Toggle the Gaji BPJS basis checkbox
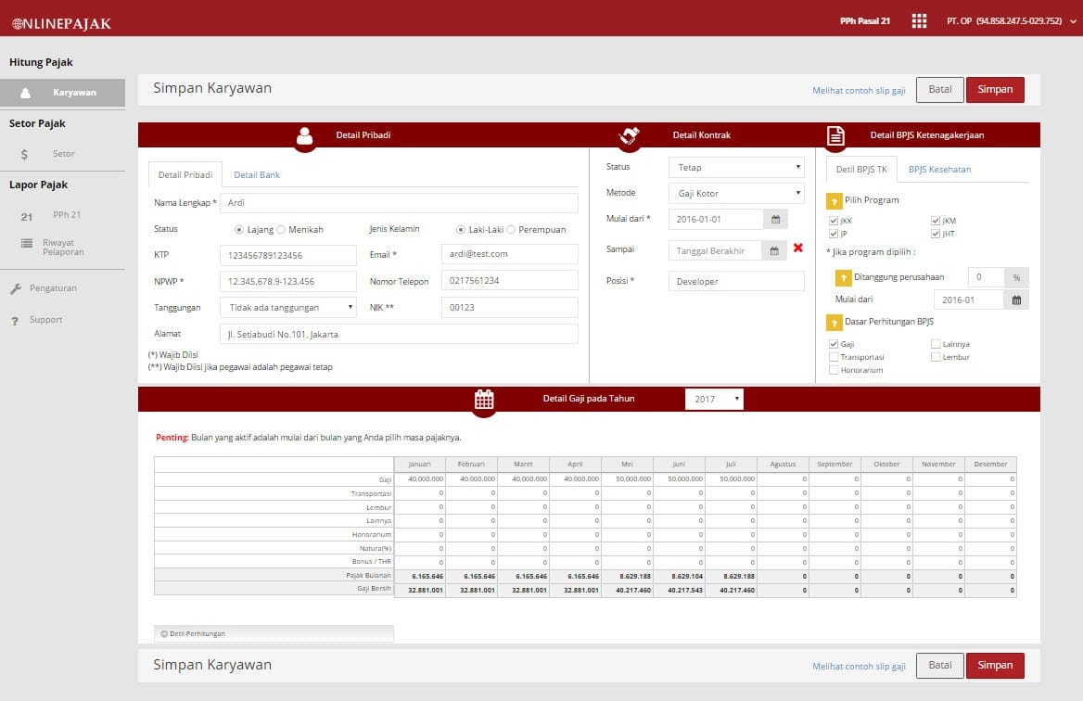Screen dimensions: 1083x701 [x=834, y=344]
